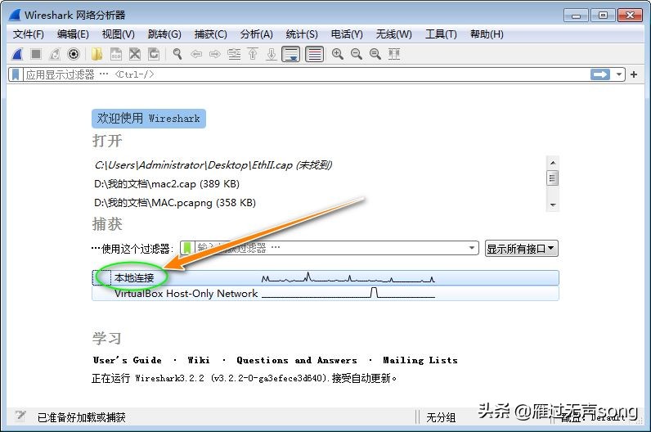Click recent files scrollbar up arrow

click(553, 163)
